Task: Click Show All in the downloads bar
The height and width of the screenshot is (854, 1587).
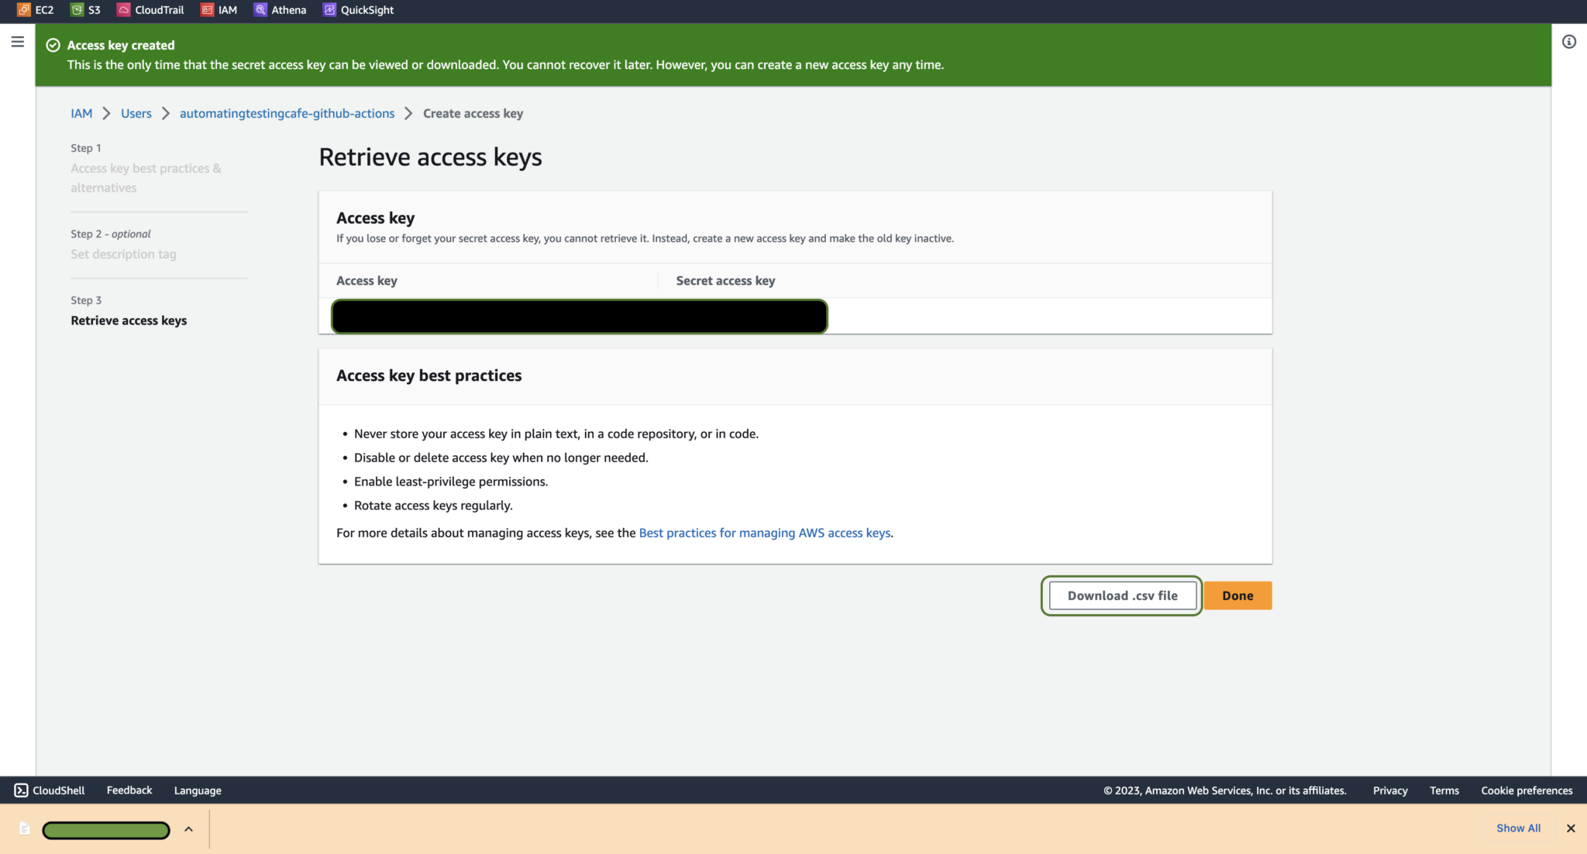Action: pos(1516,828)
